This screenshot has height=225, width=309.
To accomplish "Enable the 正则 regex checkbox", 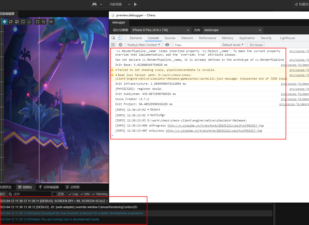I will pos(54,194).
